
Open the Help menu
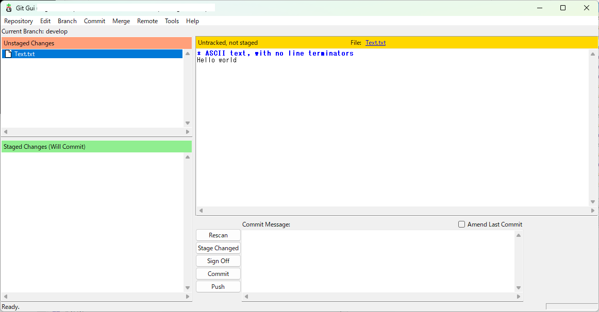(x=192, y=21)
